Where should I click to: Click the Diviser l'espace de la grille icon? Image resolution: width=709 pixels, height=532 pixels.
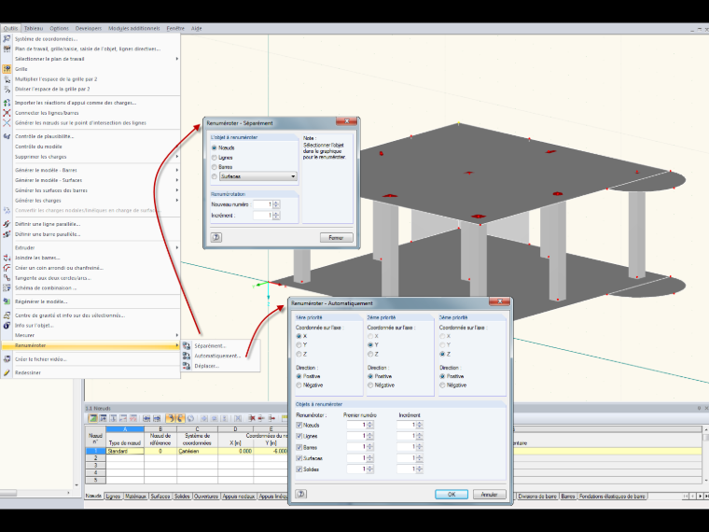pos(7,89)
